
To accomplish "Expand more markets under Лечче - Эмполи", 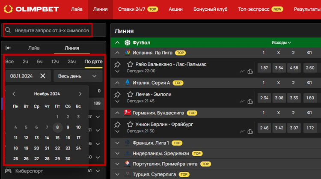I will [117, 101].
